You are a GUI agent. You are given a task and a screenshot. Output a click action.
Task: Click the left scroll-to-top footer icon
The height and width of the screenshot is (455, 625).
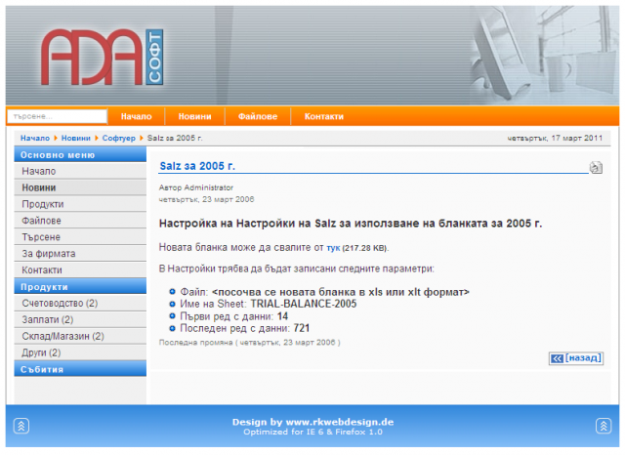click(21, 426)
